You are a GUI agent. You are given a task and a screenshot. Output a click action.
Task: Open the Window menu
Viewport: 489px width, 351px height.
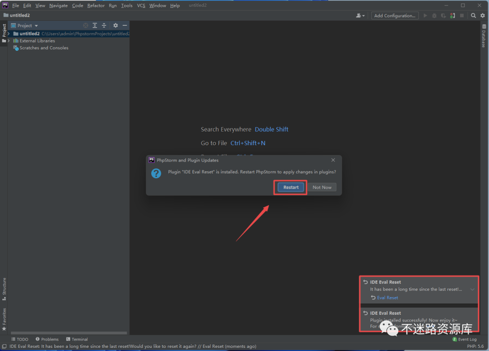click(158, 5)
